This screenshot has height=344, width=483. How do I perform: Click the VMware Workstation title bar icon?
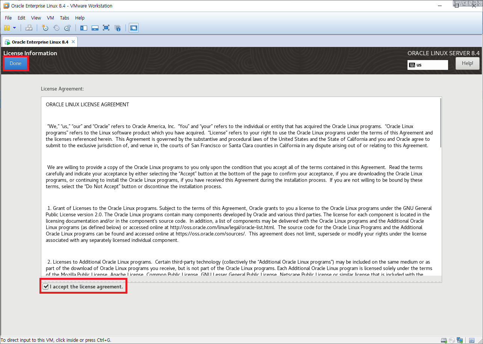pos(6,6)
